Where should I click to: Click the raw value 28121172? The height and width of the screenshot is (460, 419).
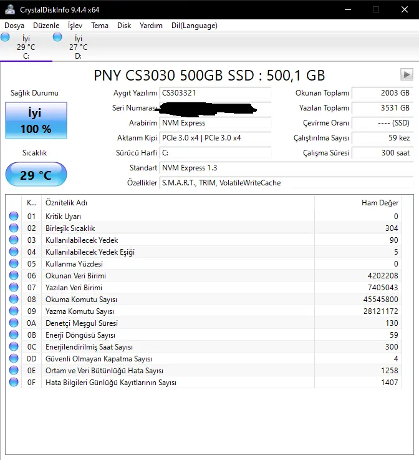pyautogui.click(x=380, y=311)
